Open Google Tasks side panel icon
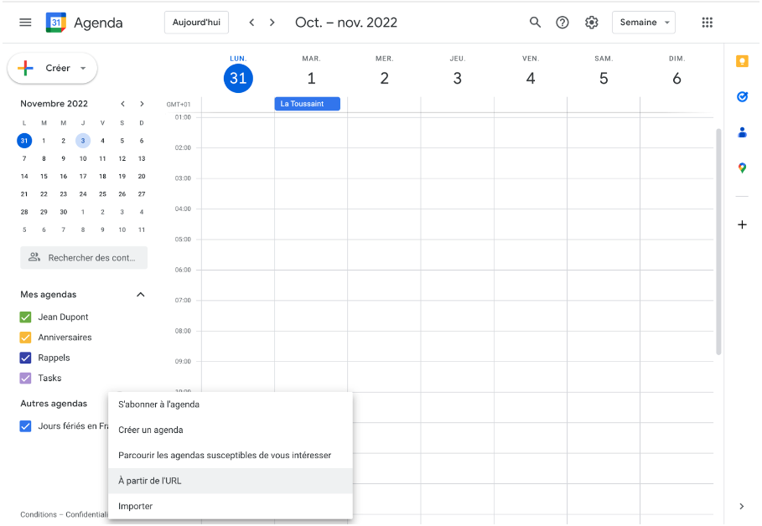Screen dimensions: 762x526 [742, 96]
